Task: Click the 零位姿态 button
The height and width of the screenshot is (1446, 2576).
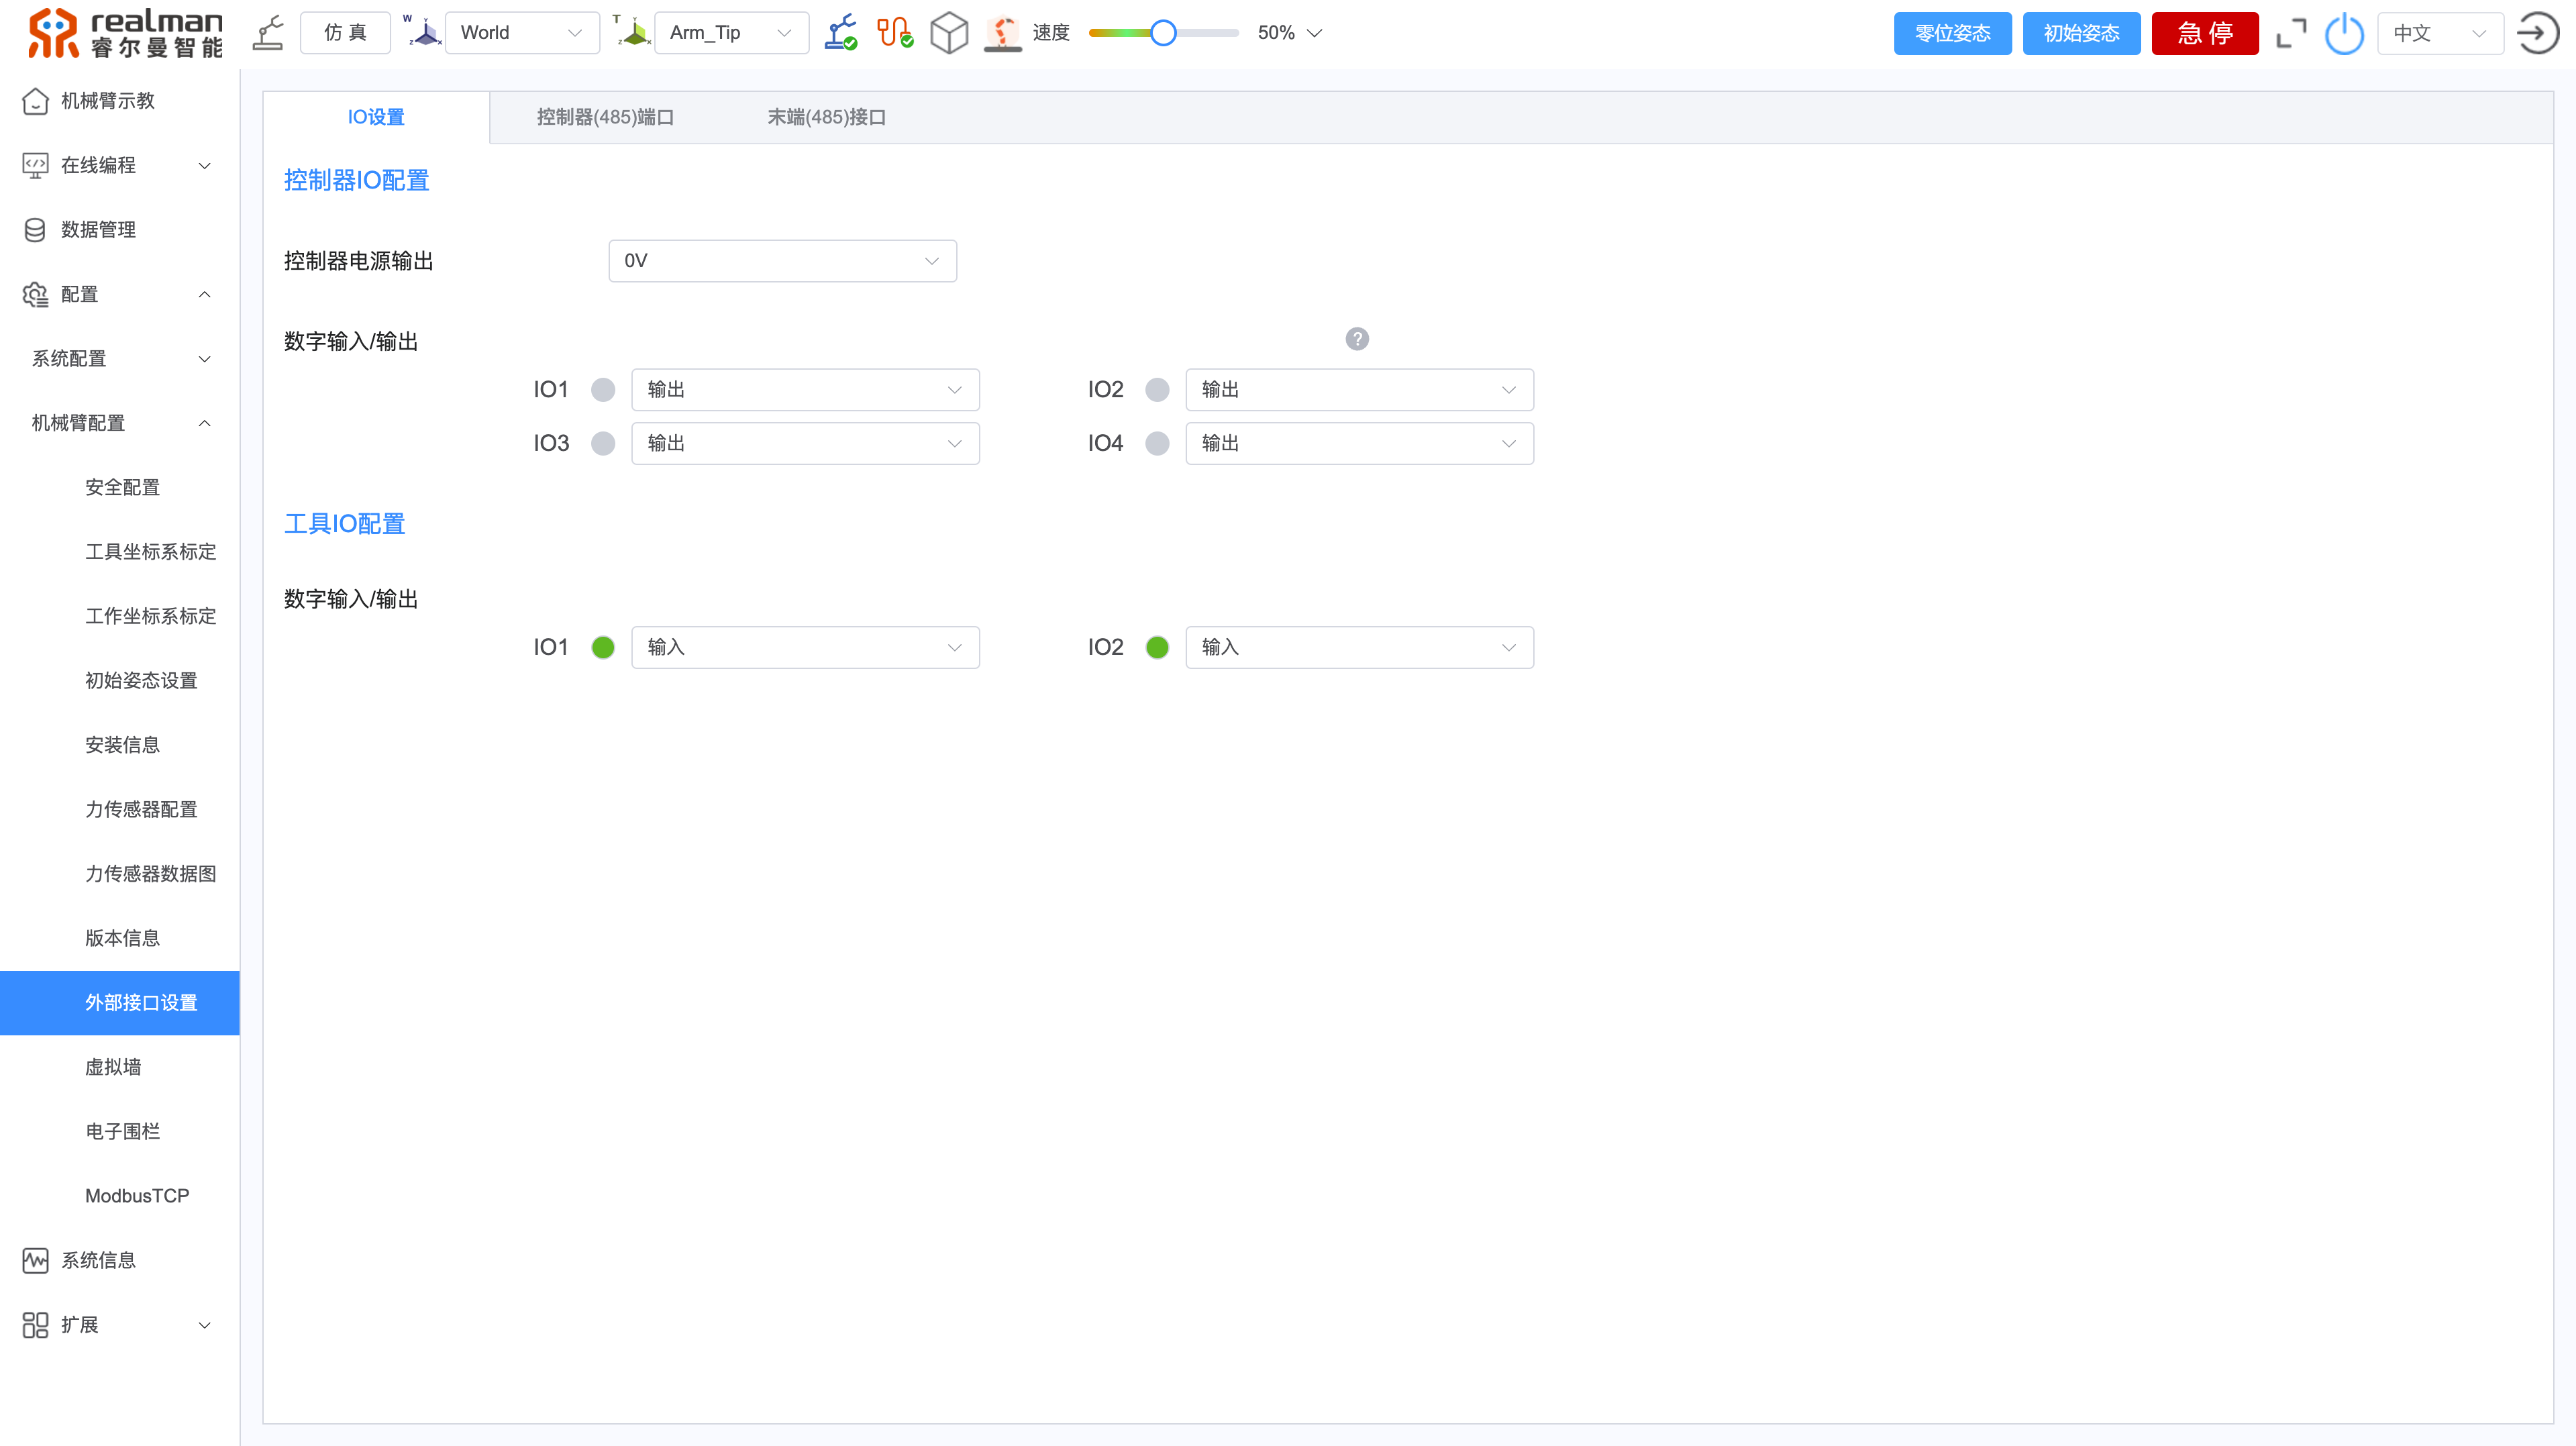Action: 1951,34
